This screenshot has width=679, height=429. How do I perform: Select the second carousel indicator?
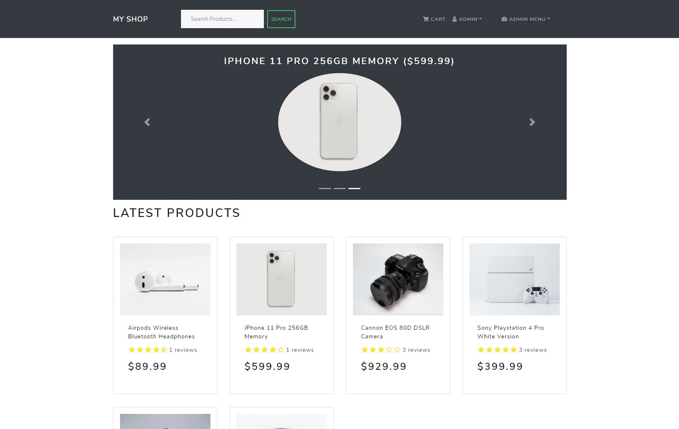pyautogui.click(x=339, y=188)
